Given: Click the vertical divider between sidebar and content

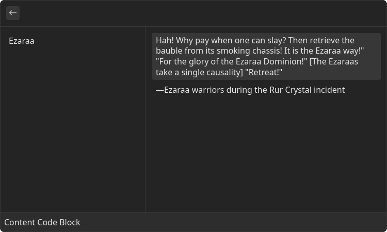Looking at the screenshot, I should tap(145, 120).
